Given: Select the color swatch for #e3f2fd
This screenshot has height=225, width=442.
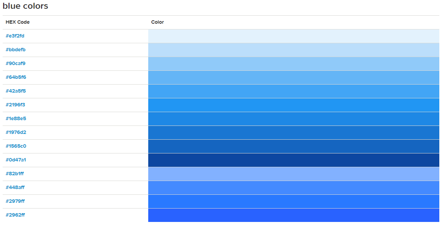Looking at the screenshot, I should pyautogui.click(x=294, y=36).
